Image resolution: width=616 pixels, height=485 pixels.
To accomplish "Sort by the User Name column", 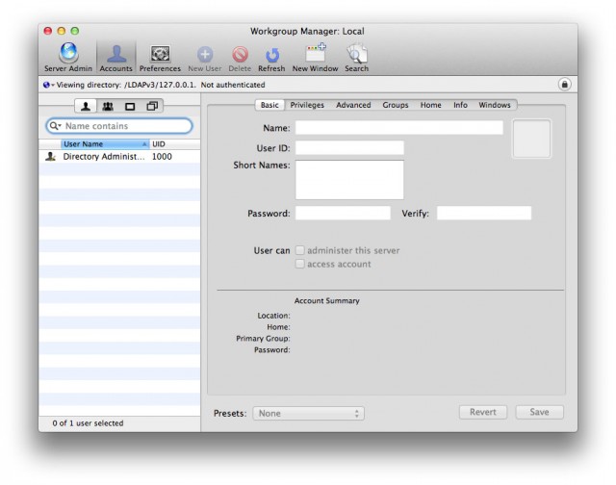I will coord(105,144).
